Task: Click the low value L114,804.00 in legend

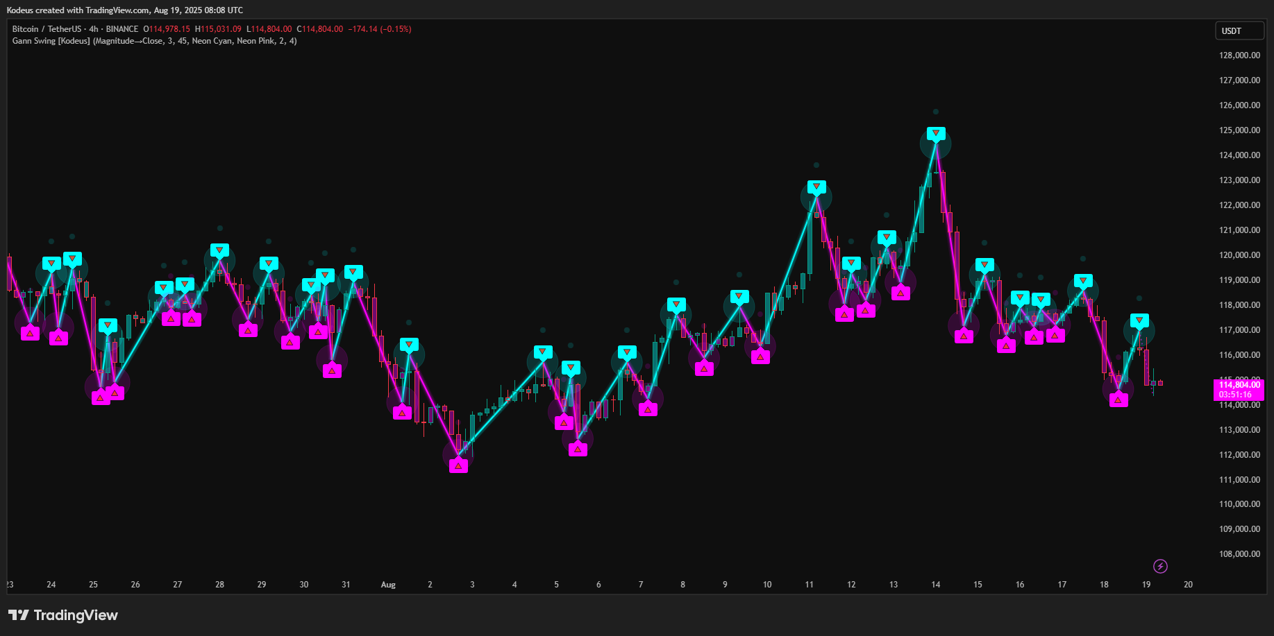Action: [x=269, y=29]
